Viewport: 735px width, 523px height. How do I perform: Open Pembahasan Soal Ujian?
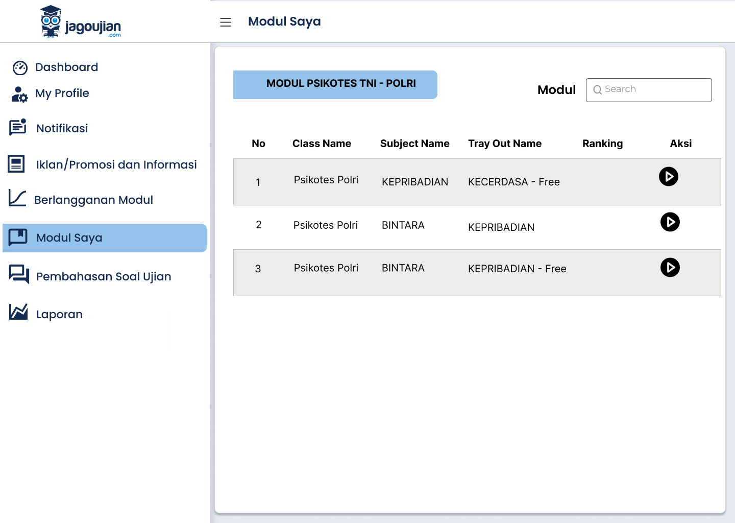click(104, 276)
